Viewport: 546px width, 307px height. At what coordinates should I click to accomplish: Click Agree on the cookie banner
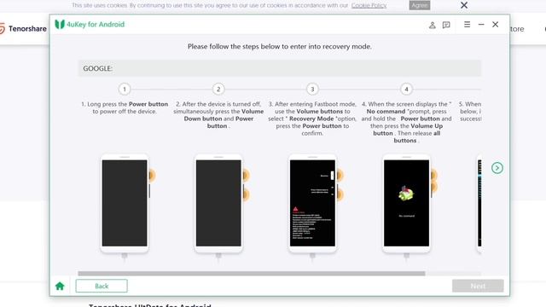tap(420, 5)
